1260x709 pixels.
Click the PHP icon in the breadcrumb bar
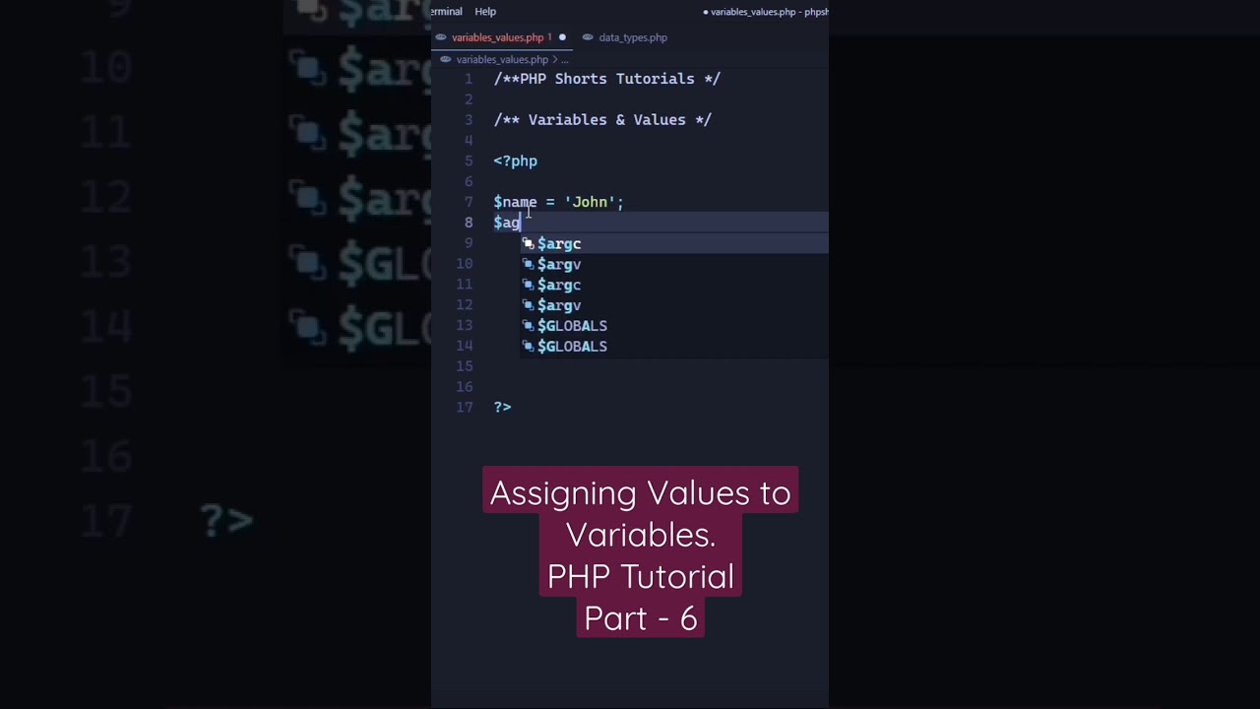(446, 59)
